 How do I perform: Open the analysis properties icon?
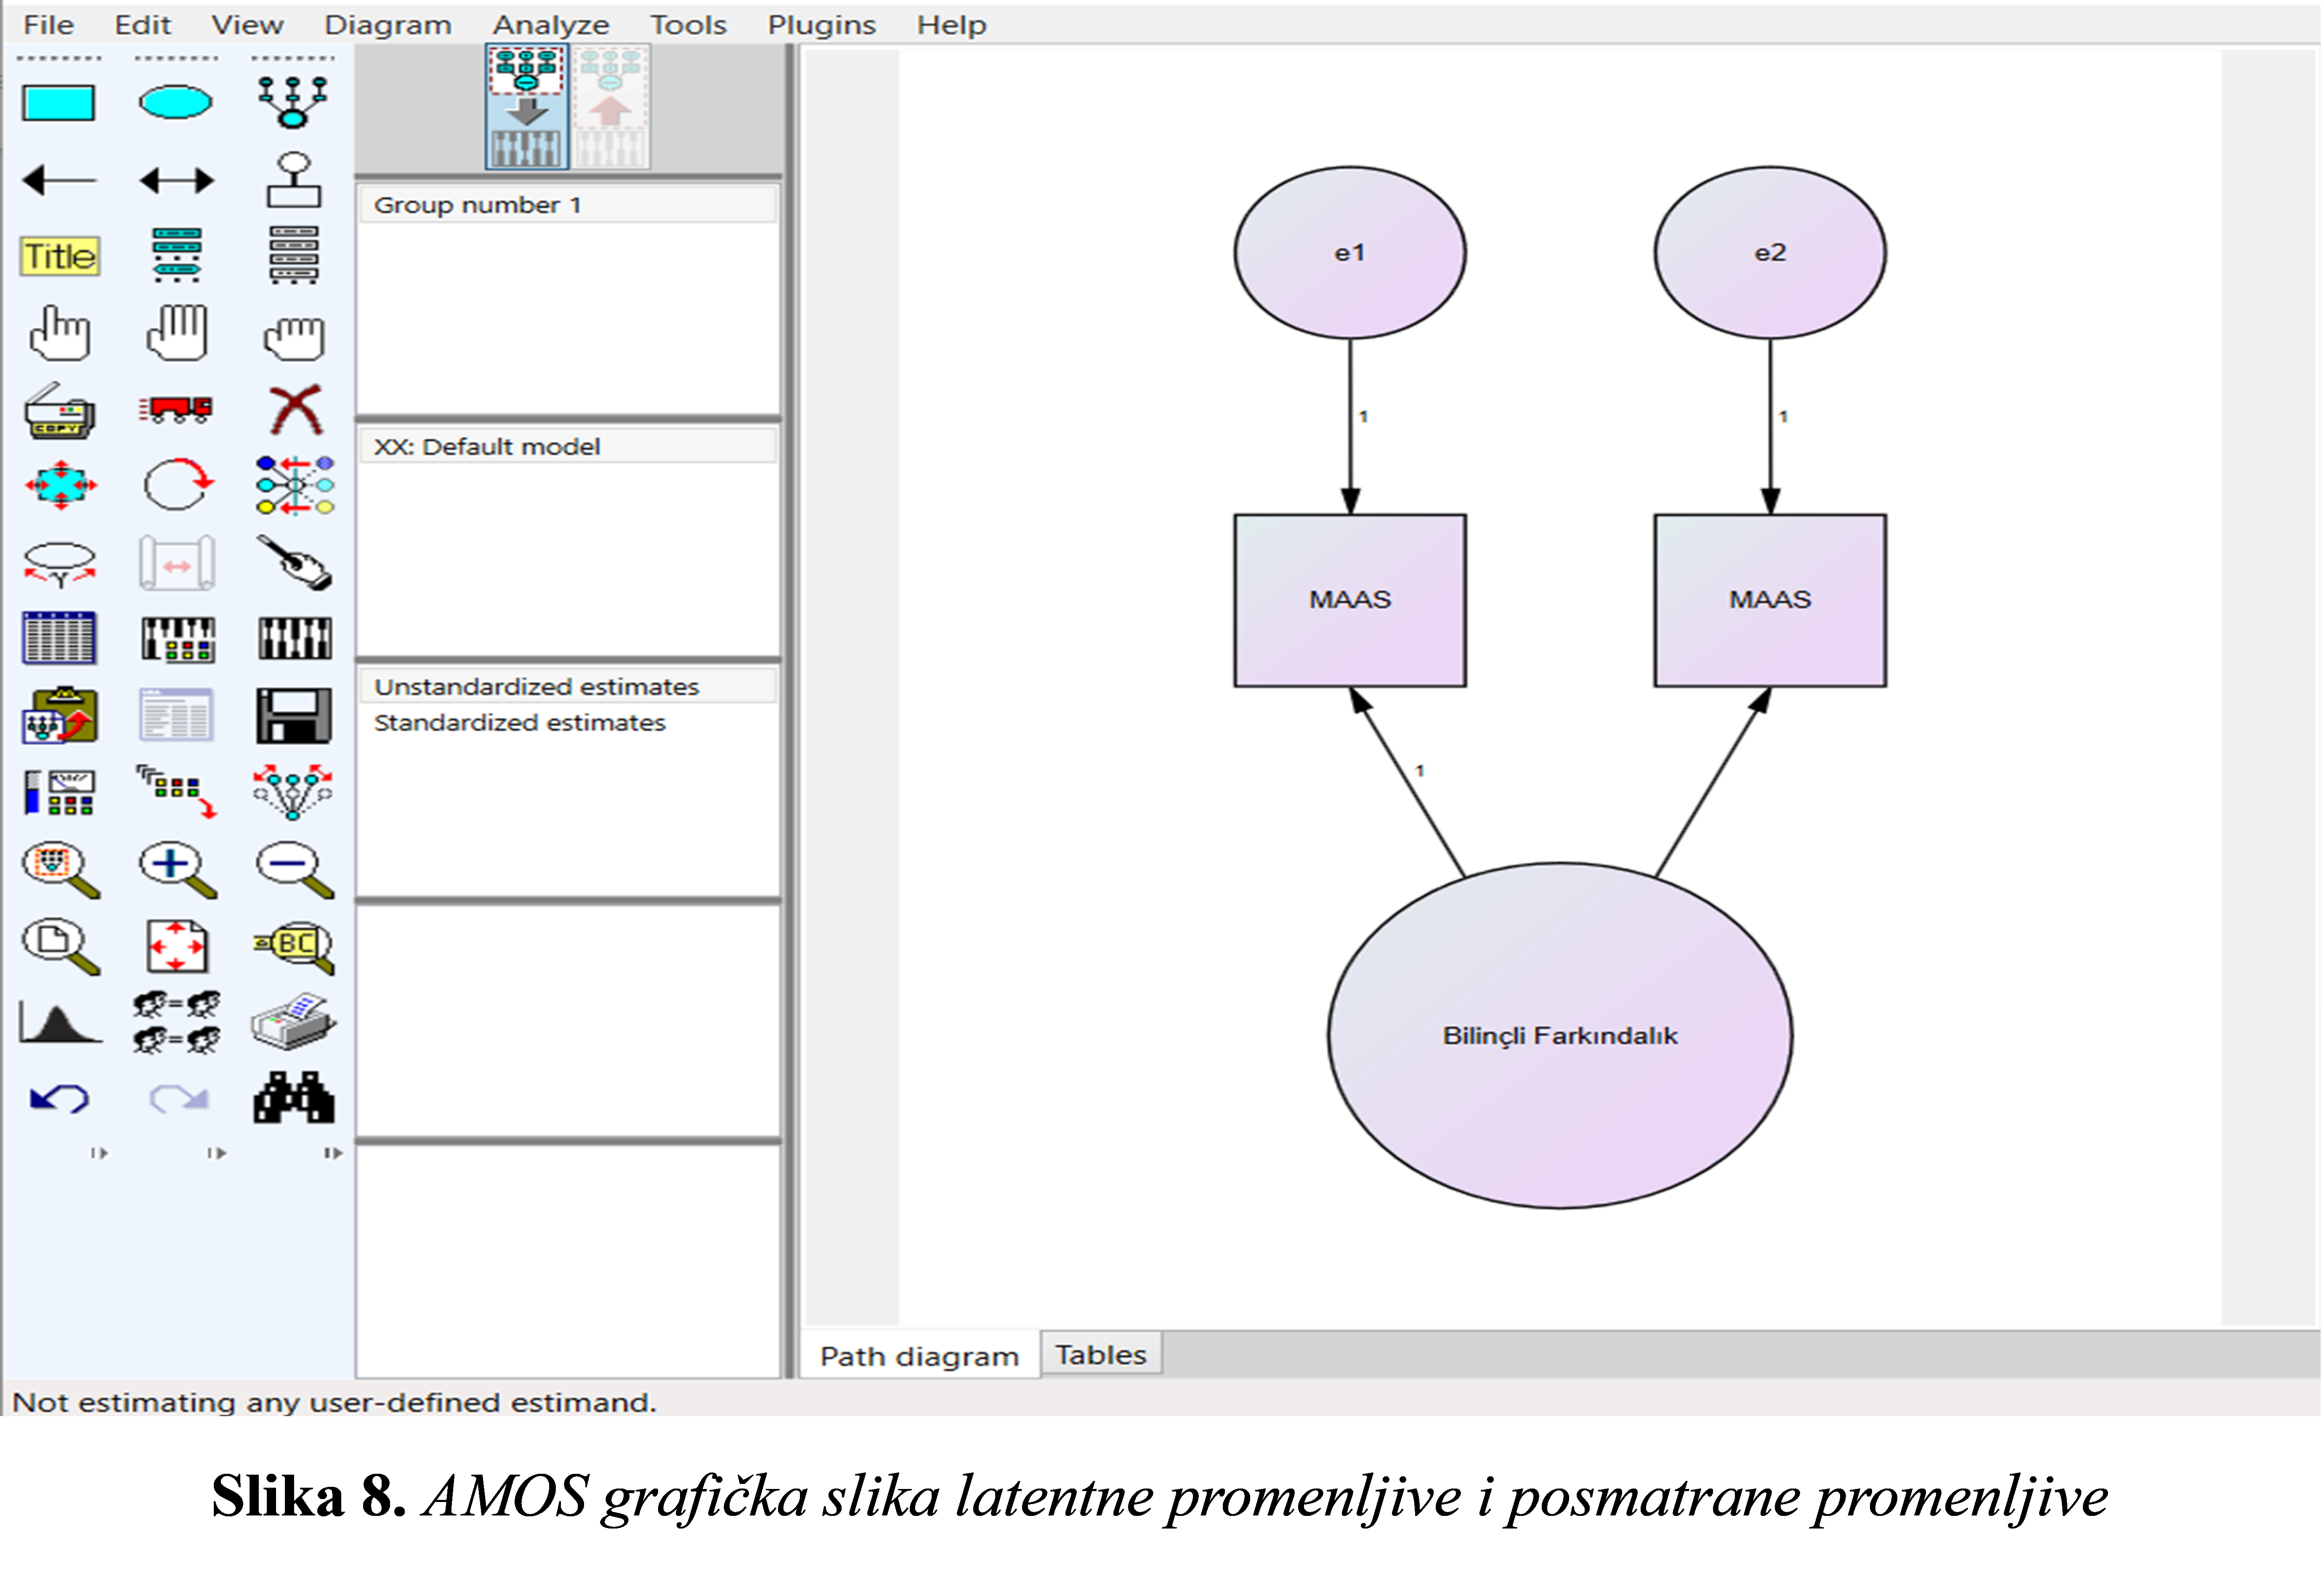178,639
